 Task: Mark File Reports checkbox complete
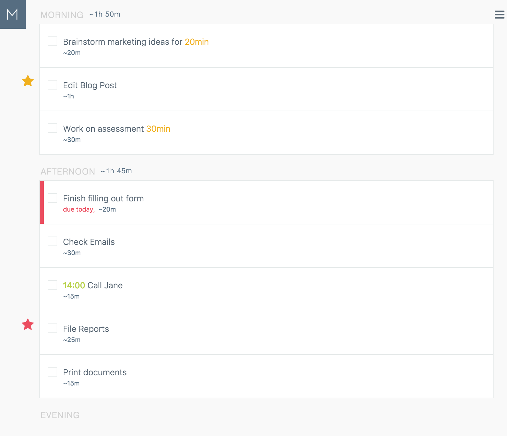click(x=52, y=328)
